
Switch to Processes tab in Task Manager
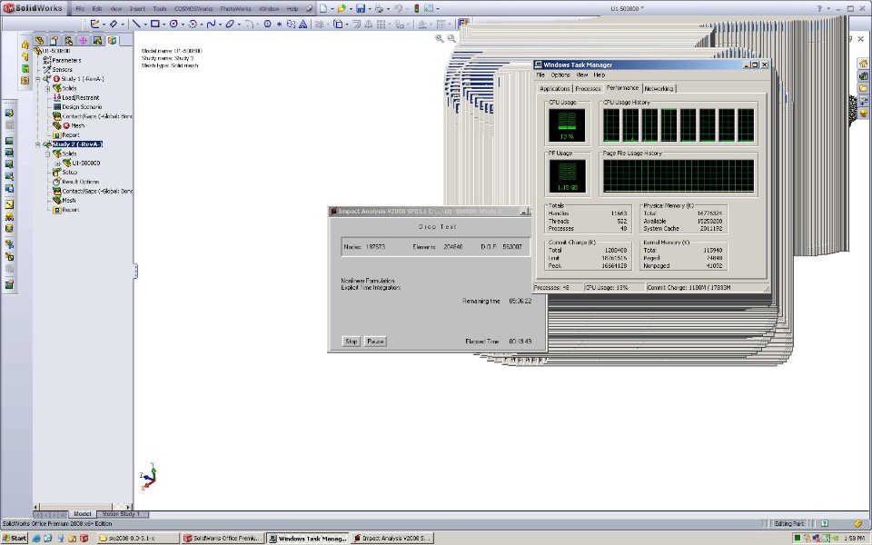[x=588, y=88]
